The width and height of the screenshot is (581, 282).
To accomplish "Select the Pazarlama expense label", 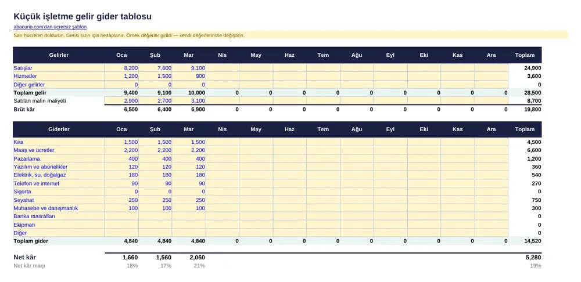I will click(27, 159).
